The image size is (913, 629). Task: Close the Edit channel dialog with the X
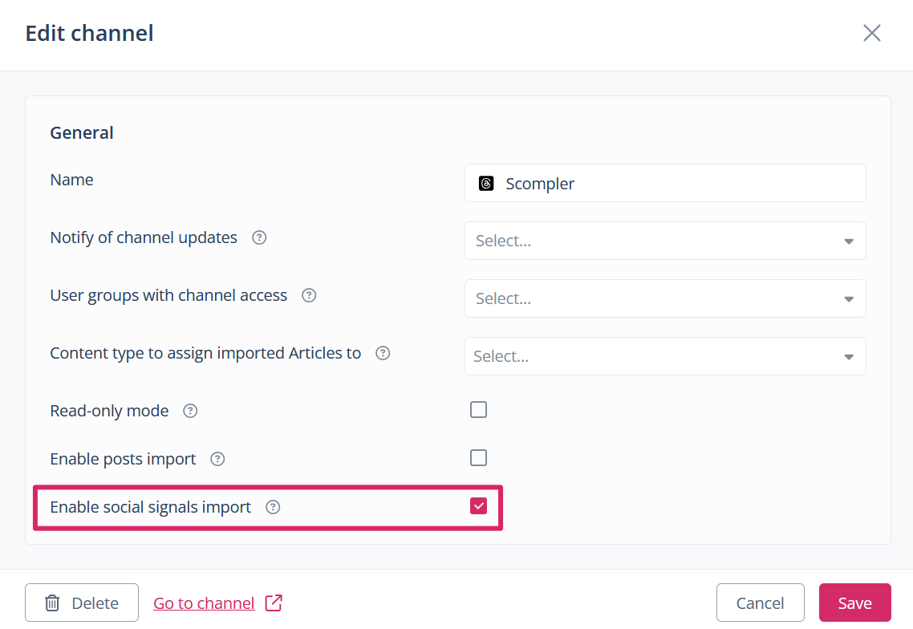[x=871, y=33]
